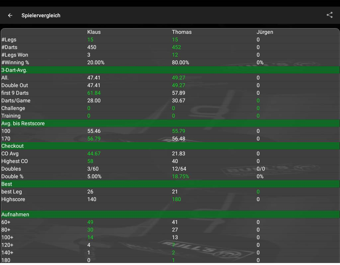
Task: Select the Jürgen column header
Action: point(265,32)
